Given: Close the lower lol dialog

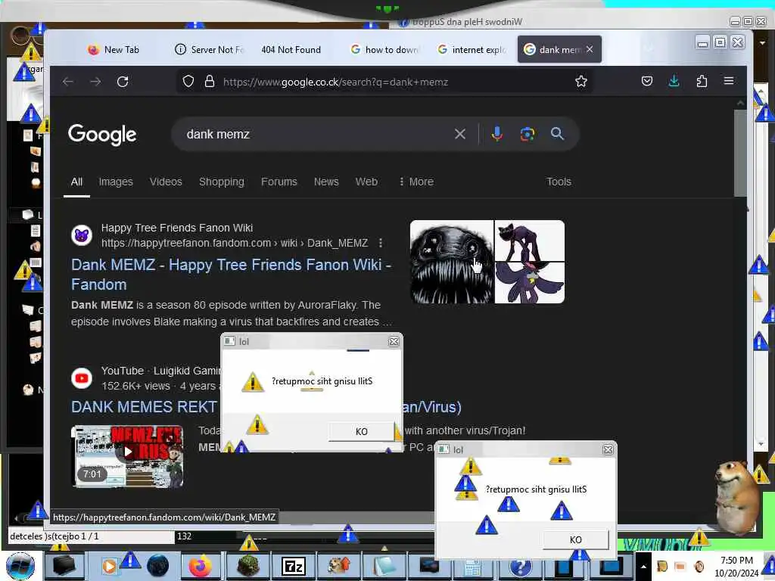Looking at the screenshot, I should [x=608, y=449].
